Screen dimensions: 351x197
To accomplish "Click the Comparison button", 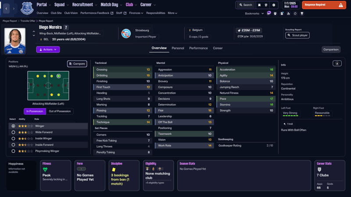I will coord(331,49).
